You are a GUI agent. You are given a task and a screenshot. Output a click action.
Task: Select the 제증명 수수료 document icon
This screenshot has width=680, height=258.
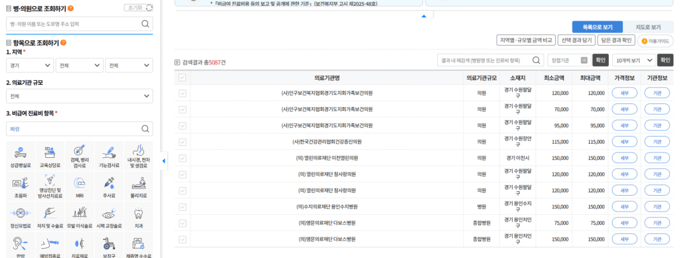[138, 245]
